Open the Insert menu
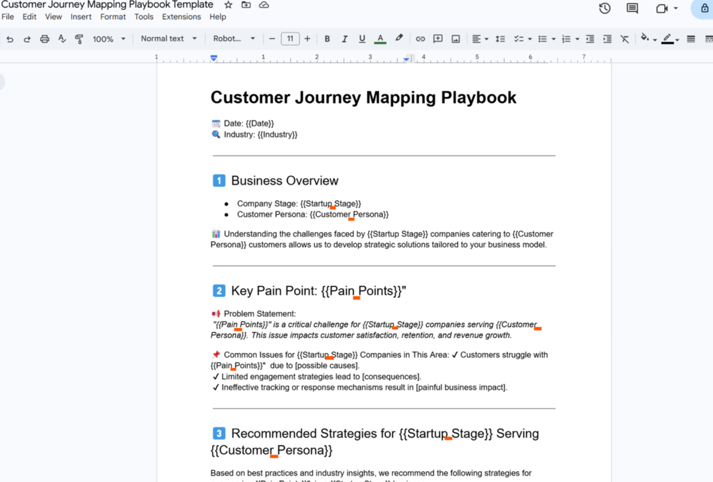Image resolution: width=713 pixels, height=482 pixels. click(81, 17)
